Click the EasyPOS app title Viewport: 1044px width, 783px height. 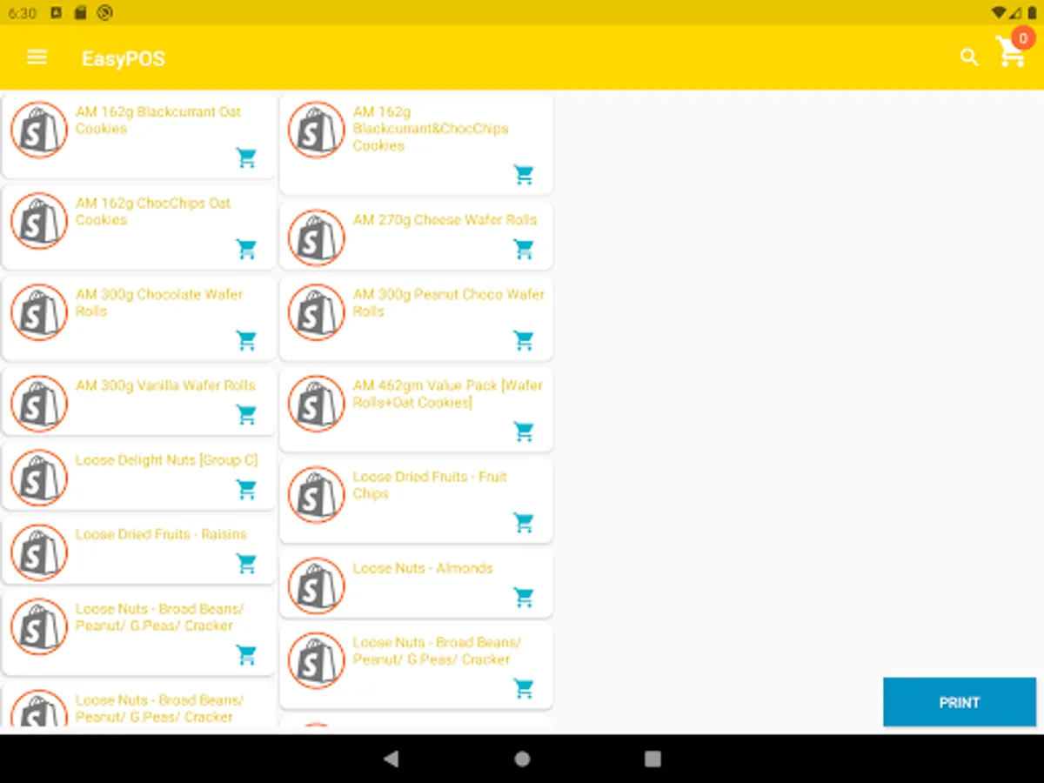(x=124, y=58)
